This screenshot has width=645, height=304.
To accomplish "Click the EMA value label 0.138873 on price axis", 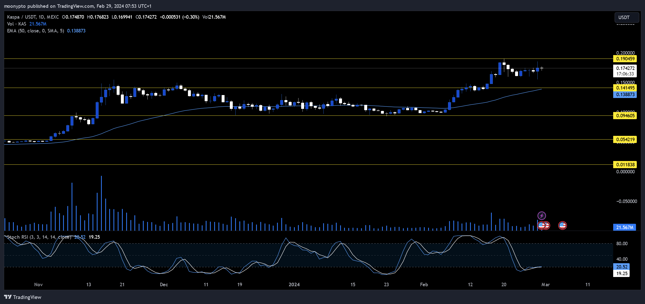I will click(625, 95).
